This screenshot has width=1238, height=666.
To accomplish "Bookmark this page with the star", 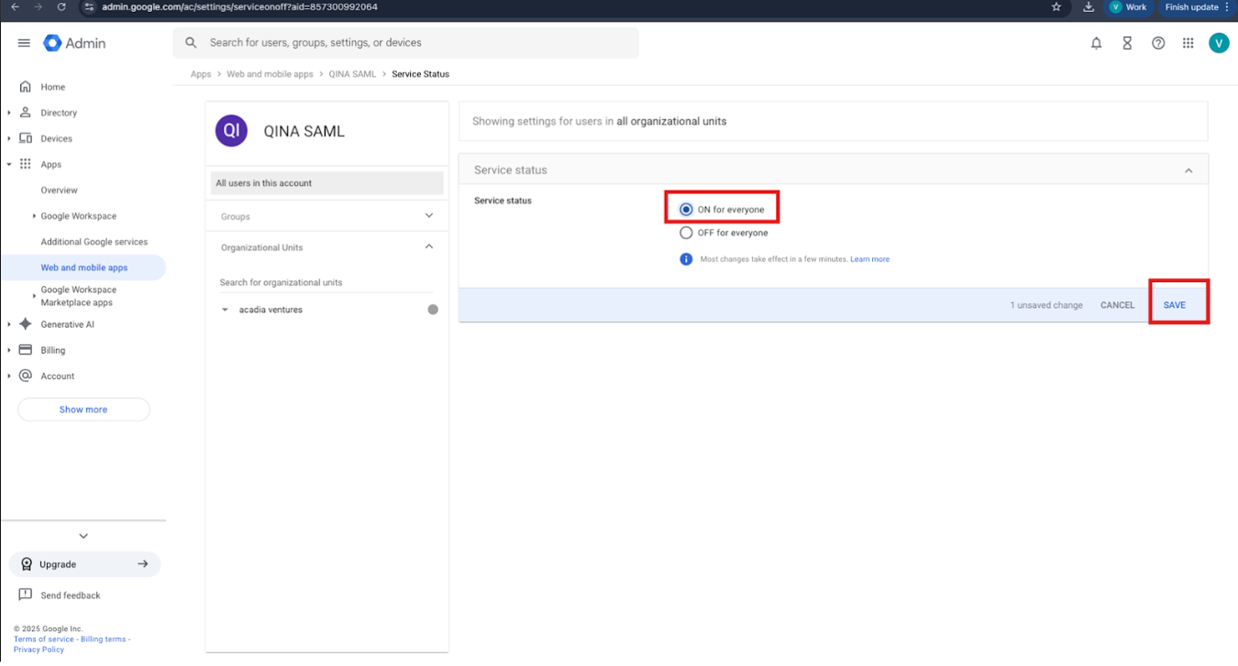I will pyautogui.click(x=1056, y=7).
